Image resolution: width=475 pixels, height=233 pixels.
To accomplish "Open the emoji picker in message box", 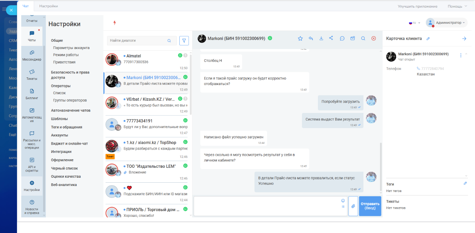I will pos(343,201).
